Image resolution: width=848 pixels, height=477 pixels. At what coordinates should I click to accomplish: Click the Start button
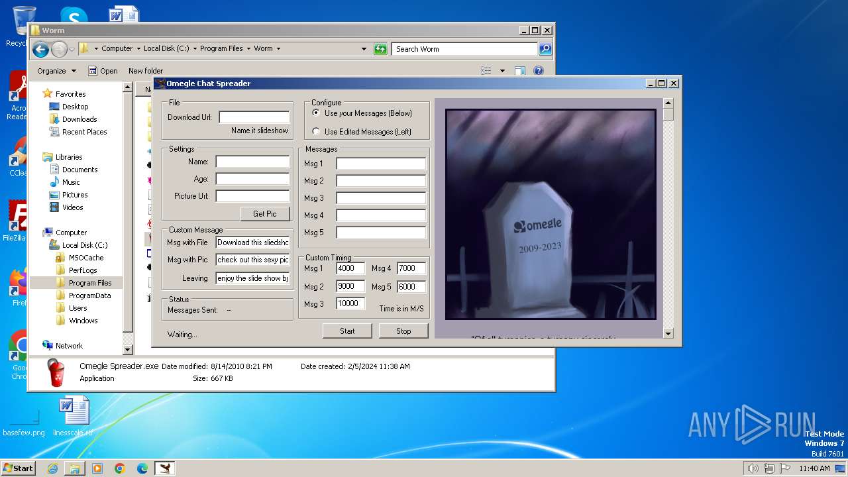[347, 331]
